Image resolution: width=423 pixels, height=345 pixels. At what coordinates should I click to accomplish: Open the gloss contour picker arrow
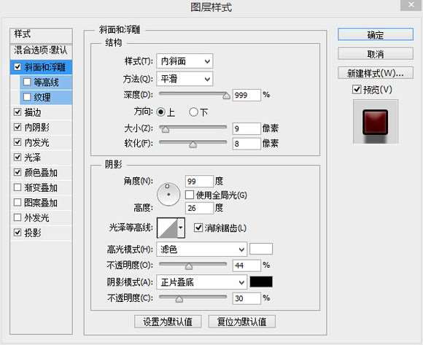pos(181,228)
